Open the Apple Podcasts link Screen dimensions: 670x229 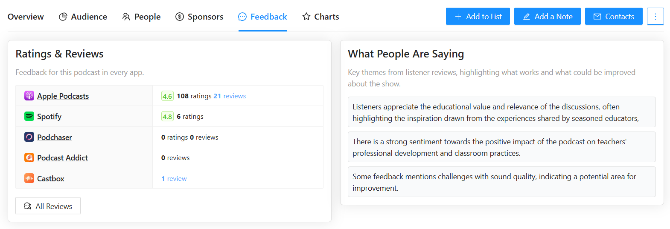point(63,96)
